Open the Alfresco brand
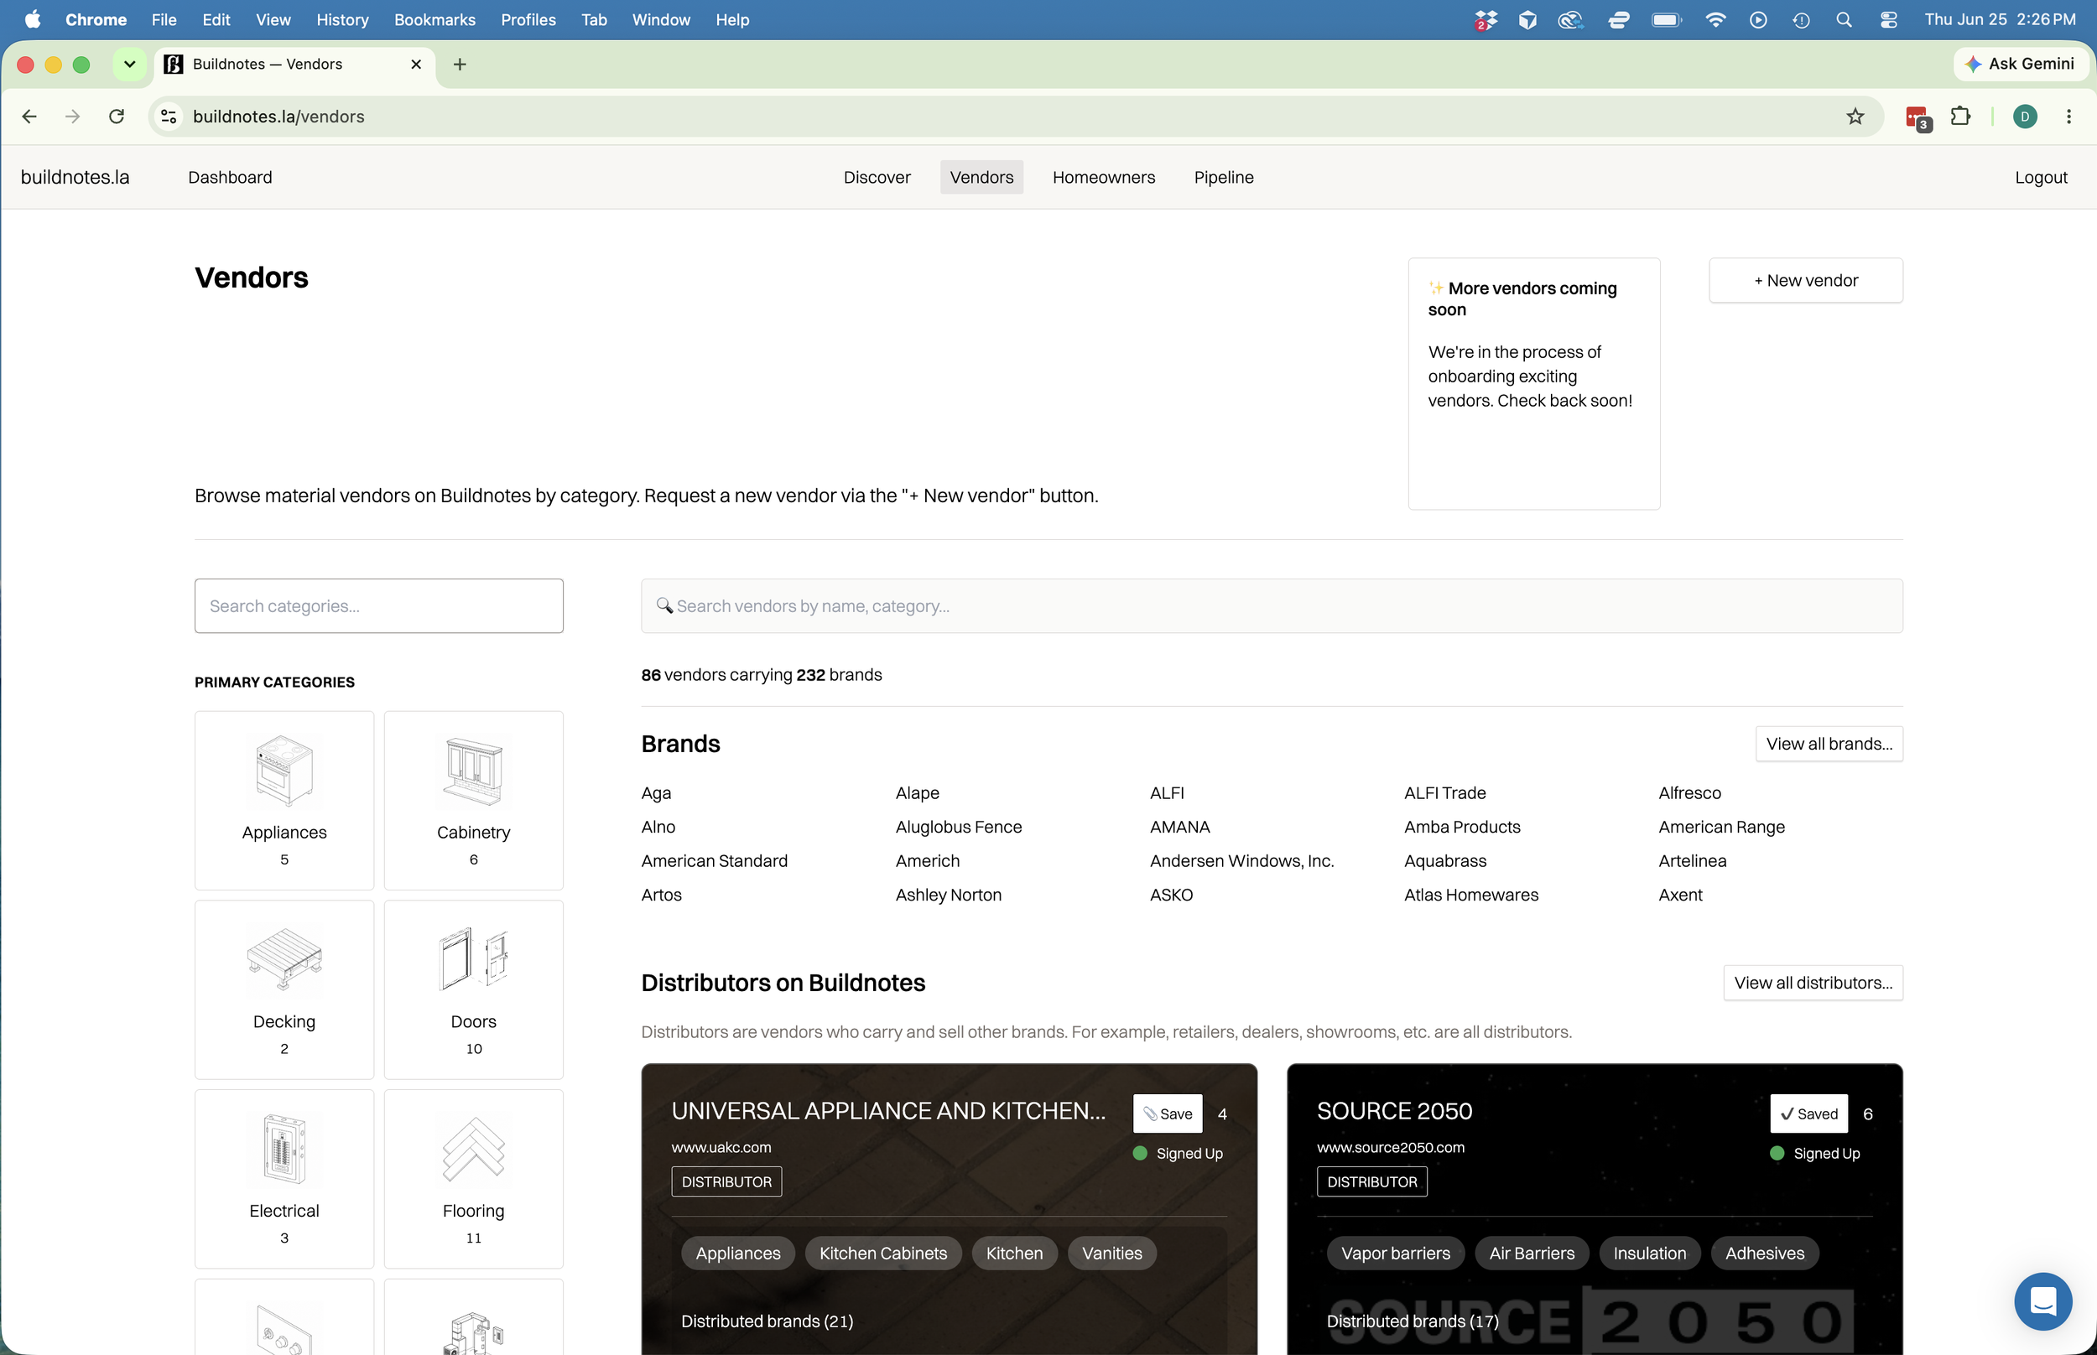The width and height of the screenshot is (2097, 1355). point(1689,792)
